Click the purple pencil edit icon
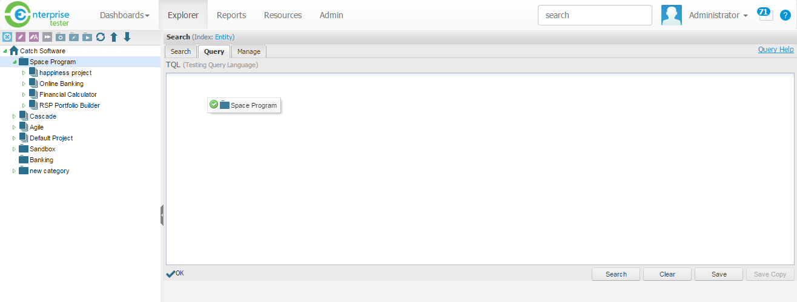The width and height of the screenshot is (797, 302). [21, 37]
